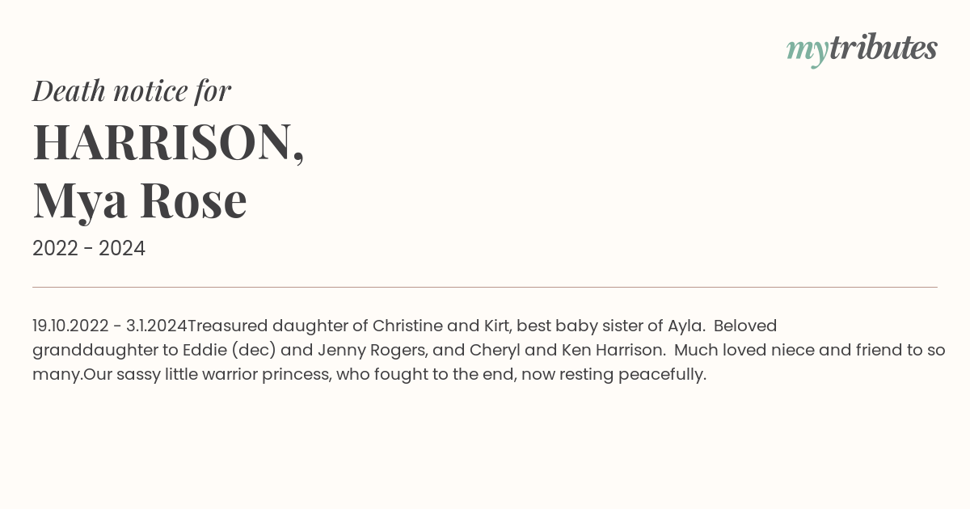This screenshot has width=970, height=509.
Task: Click the mytributes logo
Action: point(862,49)
